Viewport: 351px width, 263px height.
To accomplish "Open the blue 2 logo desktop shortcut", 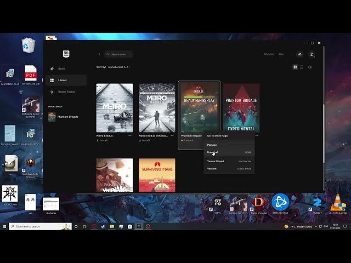I will point(317,205).
